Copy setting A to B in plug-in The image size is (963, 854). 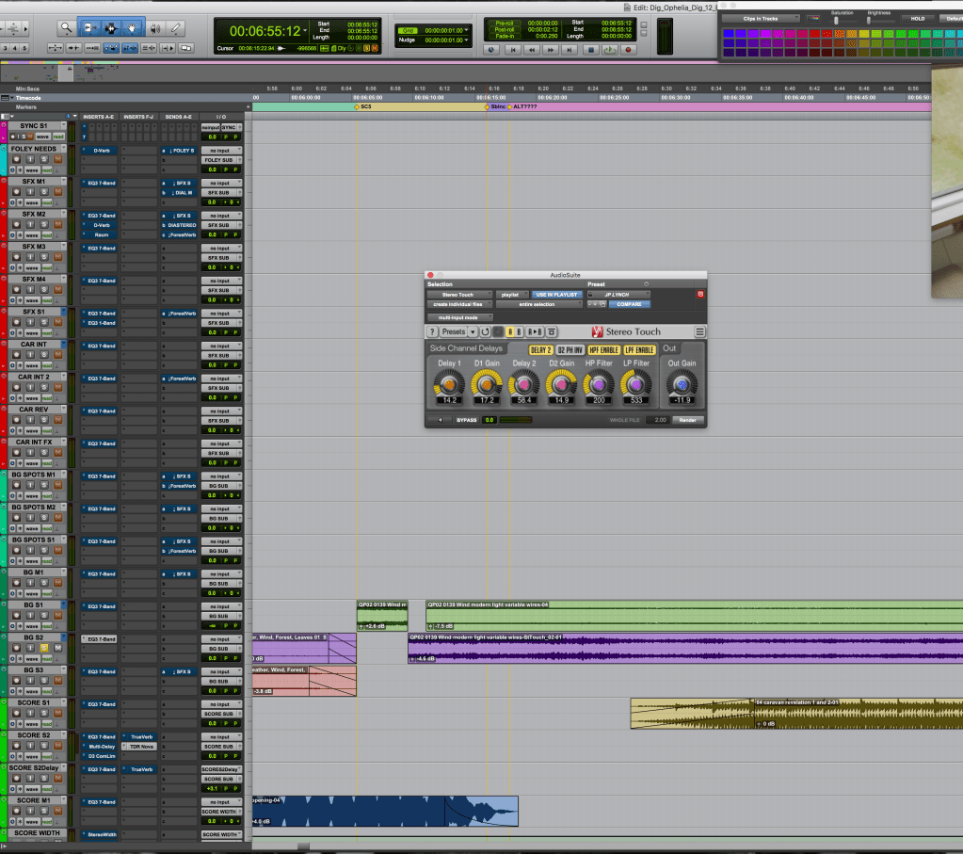click(x=535, y=332)
